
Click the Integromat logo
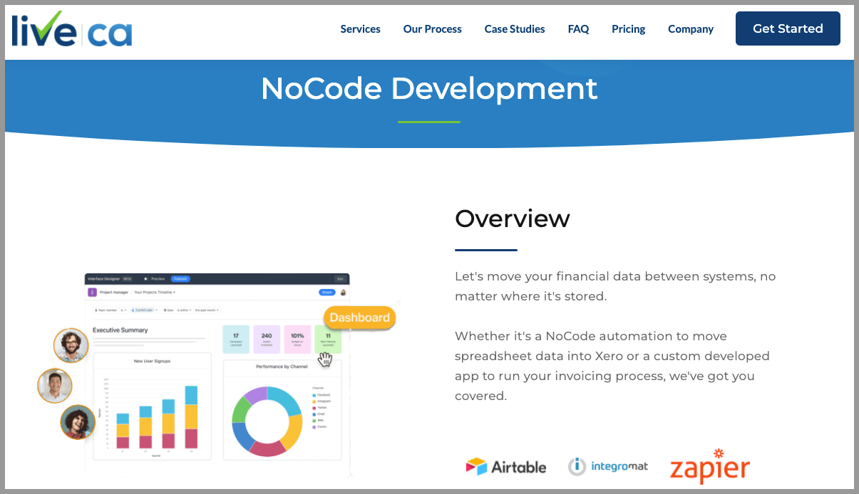(x=608, y=466)
